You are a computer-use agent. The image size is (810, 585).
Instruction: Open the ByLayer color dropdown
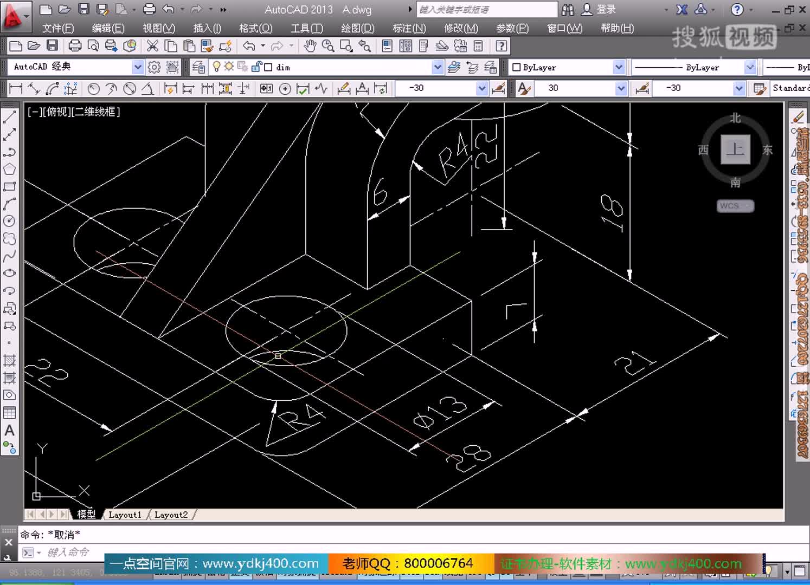[x=619, y=67]
